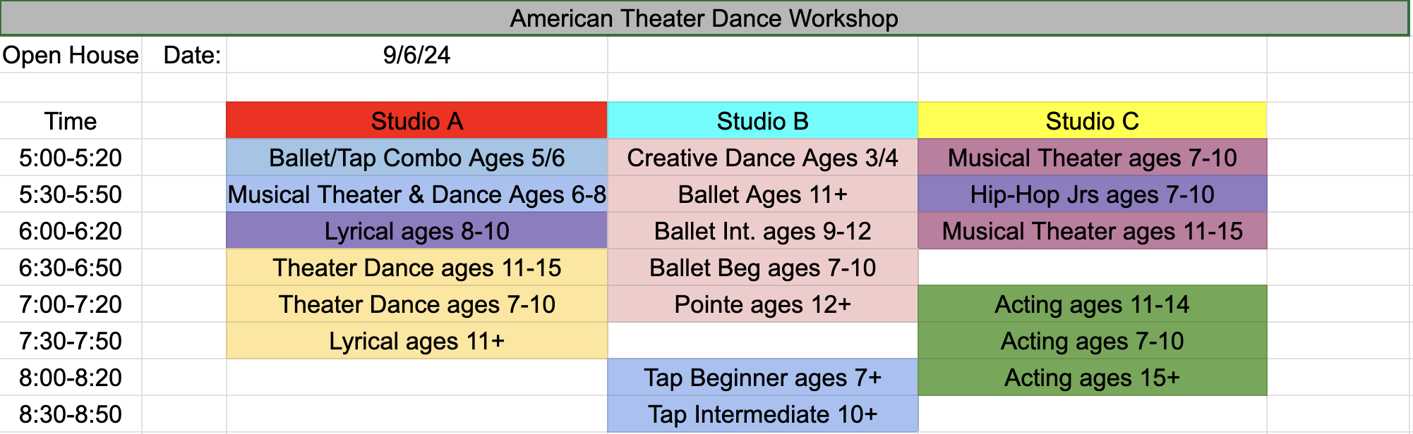Viewport: 1413px width, 434px height.
Task: Click Ballet Int. ages 9-12 cell
Action: [762, 230]
